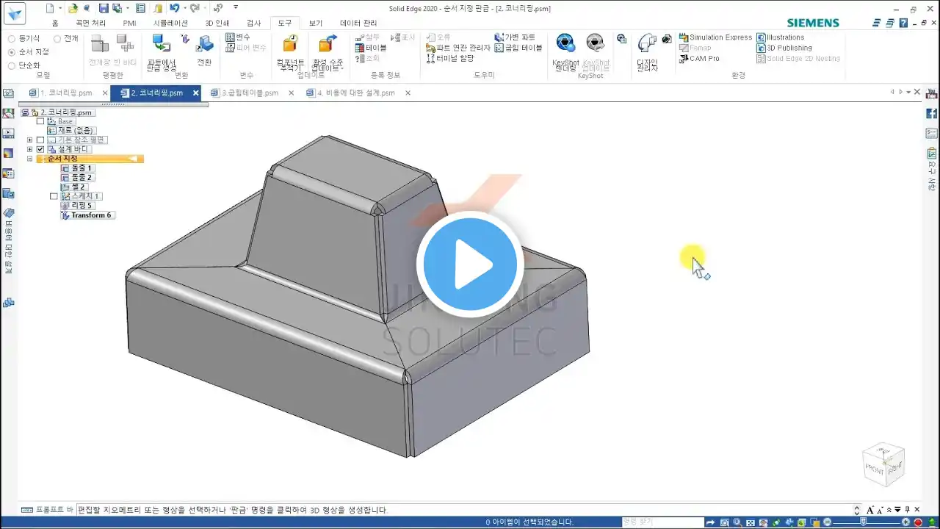Click the New document icon
This screenshot has width=940, height=529.
pos(50,8)
